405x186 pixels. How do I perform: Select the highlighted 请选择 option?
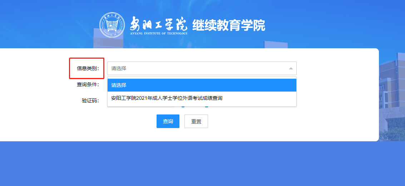point(202,85)
